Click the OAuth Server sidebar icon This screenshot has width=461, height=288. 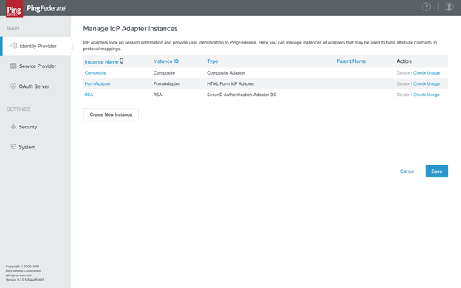[x=13, y=86]
